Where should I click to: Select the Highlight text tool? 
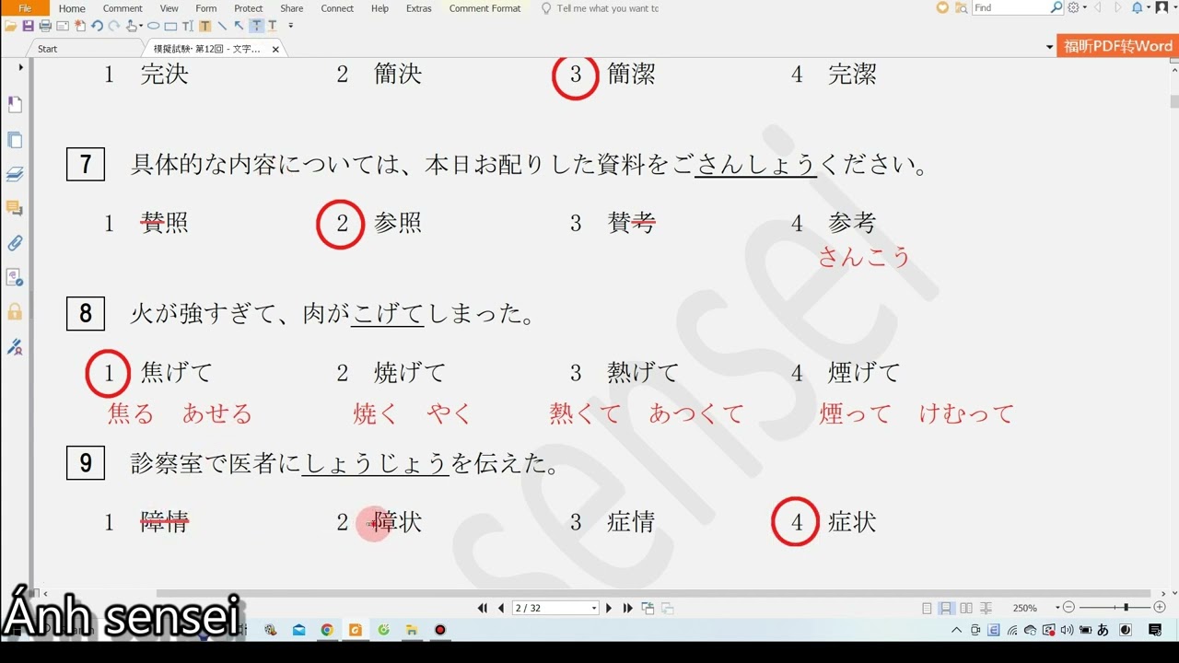[204, 26]
